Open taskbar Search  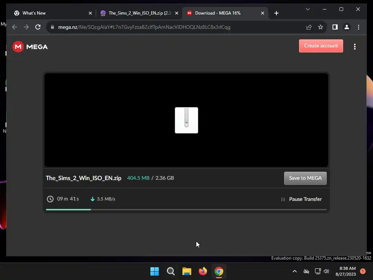[170, 271]
